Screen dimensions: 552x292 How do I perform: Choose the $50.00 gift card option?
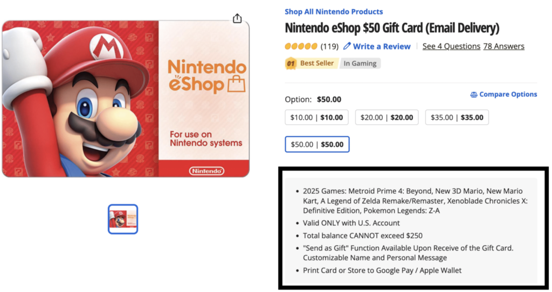[x=317, y=144]
